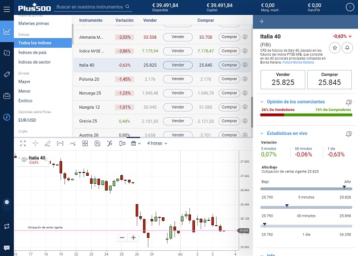Set alert on traders' opinion bell icon
This screenshot has height=256, width=358.
349,102
